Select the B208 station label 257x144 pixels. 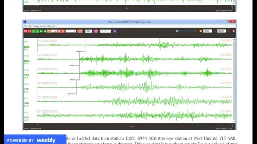click(x=27, y=47)
